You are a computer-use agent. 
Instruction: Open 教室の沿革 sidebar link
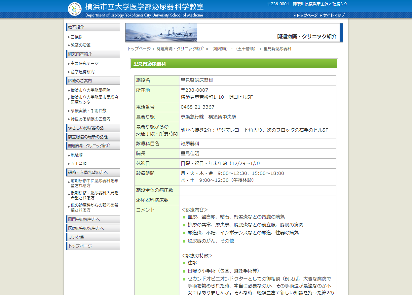[x=80, y=45]
